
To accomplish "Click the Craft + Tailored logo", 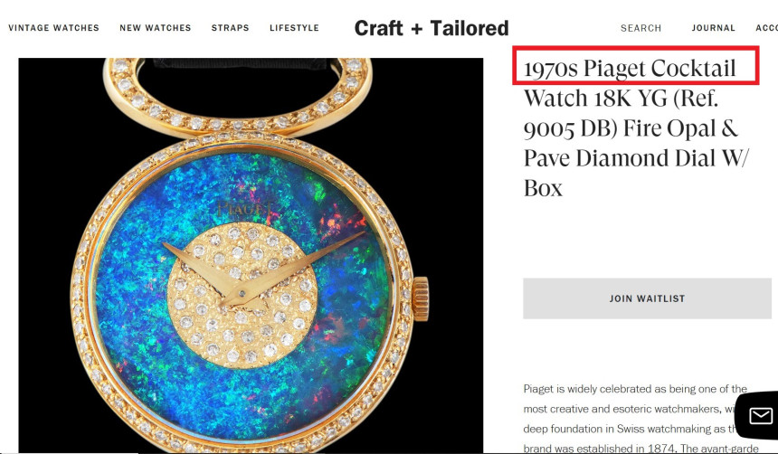I will coord(432,28).
